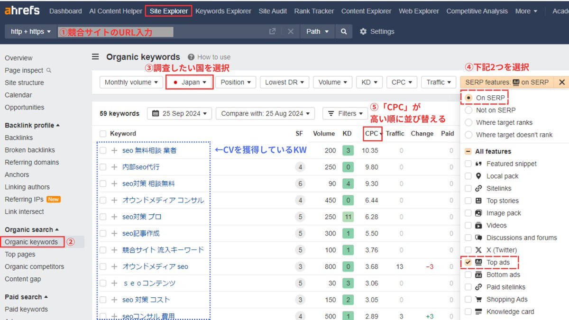Click the keyword link seo対策 相談無料
The image size is (569, 320).
pos(148,183)
